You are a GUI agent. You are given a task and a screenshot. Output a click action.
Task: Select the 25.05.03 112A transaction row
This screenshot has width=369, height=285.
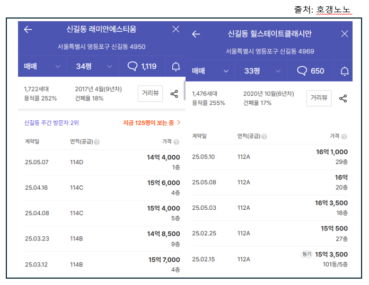coord(270,208)
